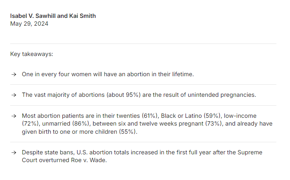Viewport: 290px width, 180px height.
Task: Click author name Kai Smith
Action: tap(83, 16)
